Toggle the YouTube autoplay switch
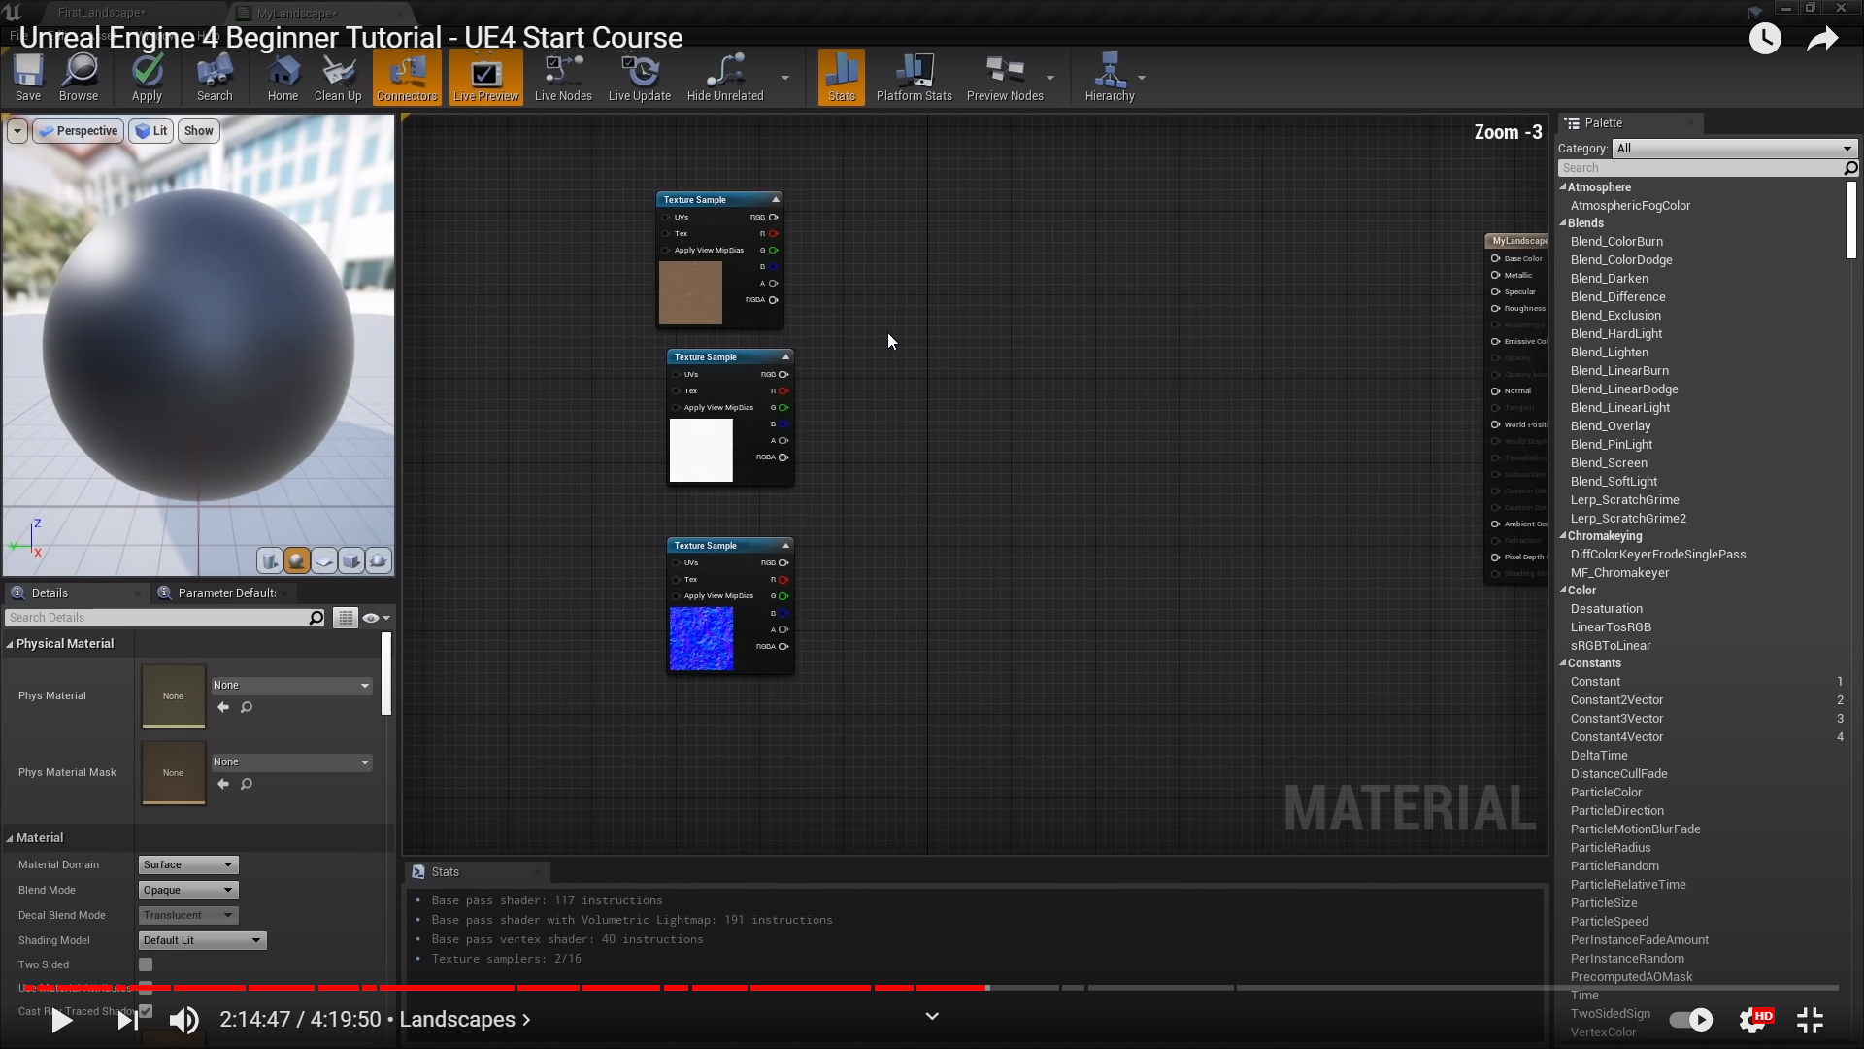 [1690, 1019]
